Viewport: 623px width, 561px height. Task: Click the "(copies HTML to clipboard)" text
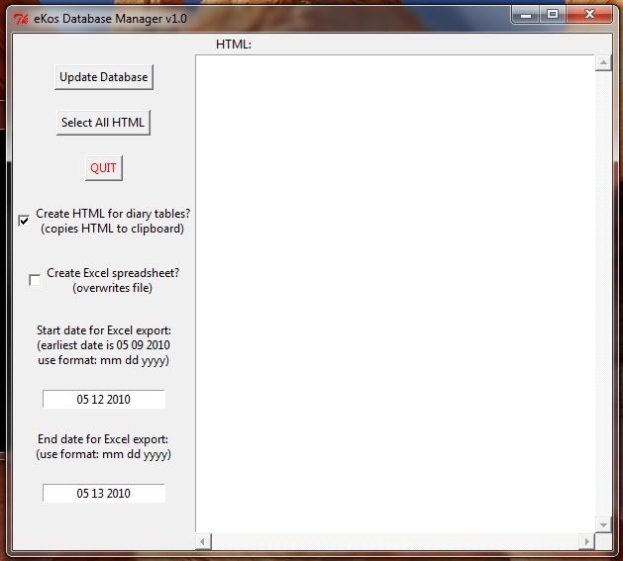click(x=113, y=229)
